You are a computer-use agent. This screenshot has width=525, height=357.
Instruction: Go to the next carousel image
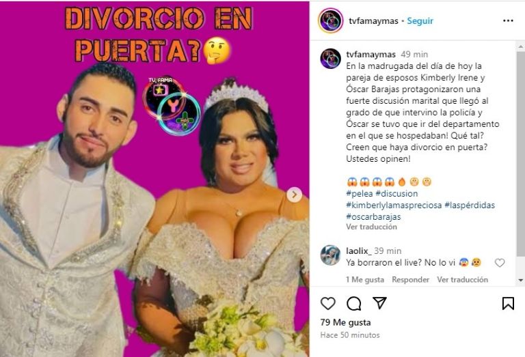coord(295,195)
